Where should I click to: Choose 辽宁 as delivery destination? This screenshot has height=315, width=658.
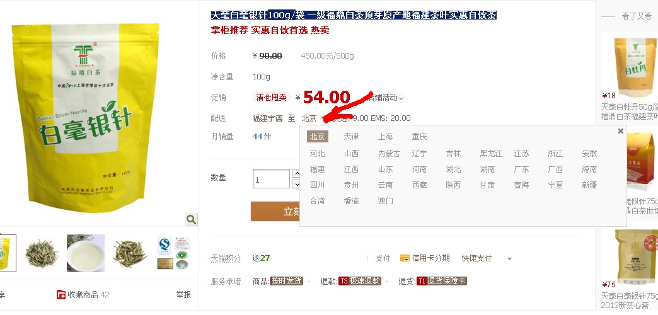(x=419, y=154)
